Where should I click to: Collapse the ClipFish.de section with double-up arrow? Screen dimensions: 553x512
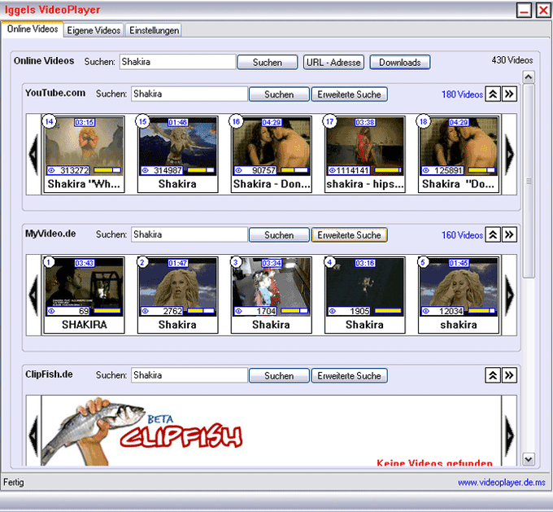(493, 375)
